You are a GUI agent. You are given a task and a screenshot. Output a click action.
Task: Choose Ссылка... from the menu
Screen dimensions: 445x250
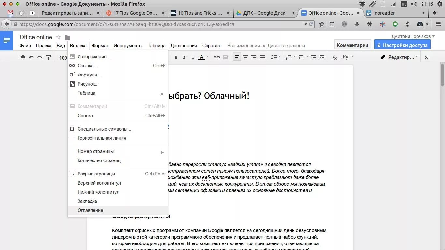point(118,66)
